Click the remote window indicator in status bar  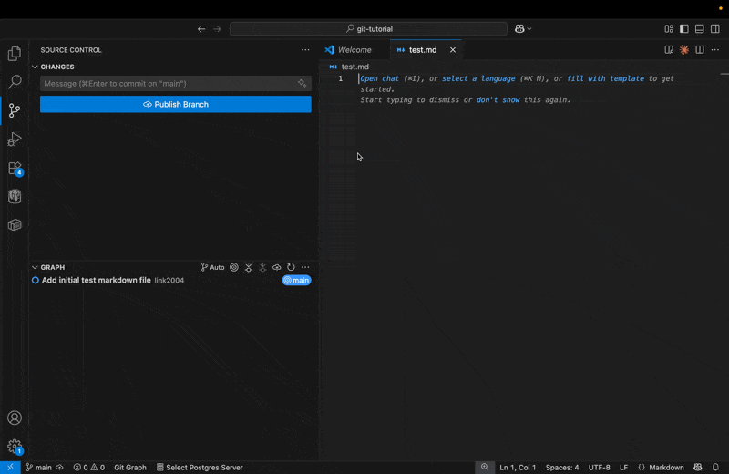(x=10, y=468)
